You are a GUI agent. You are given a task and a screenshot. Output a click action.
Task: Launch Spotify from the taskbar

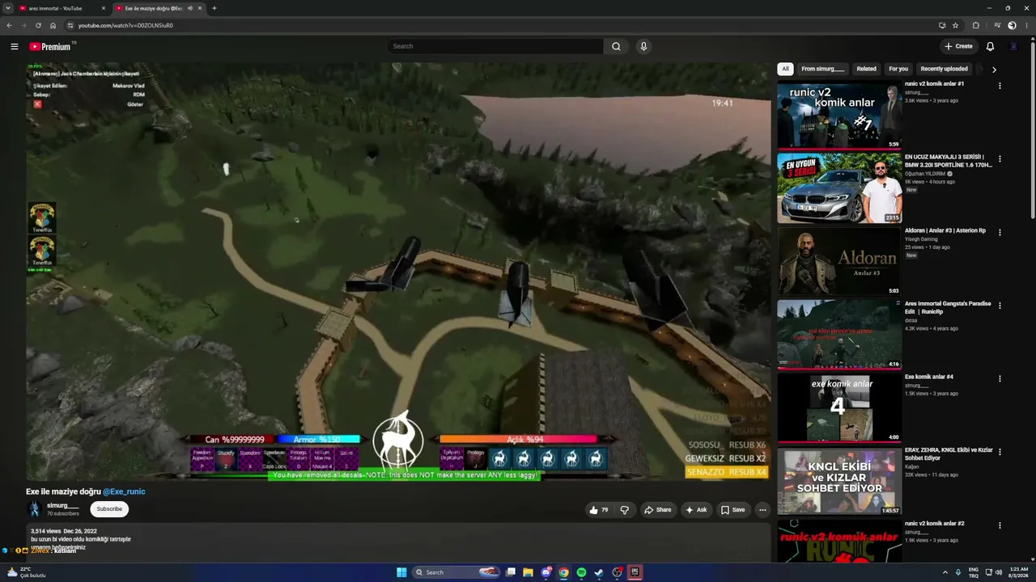click(x=581, y=572)
